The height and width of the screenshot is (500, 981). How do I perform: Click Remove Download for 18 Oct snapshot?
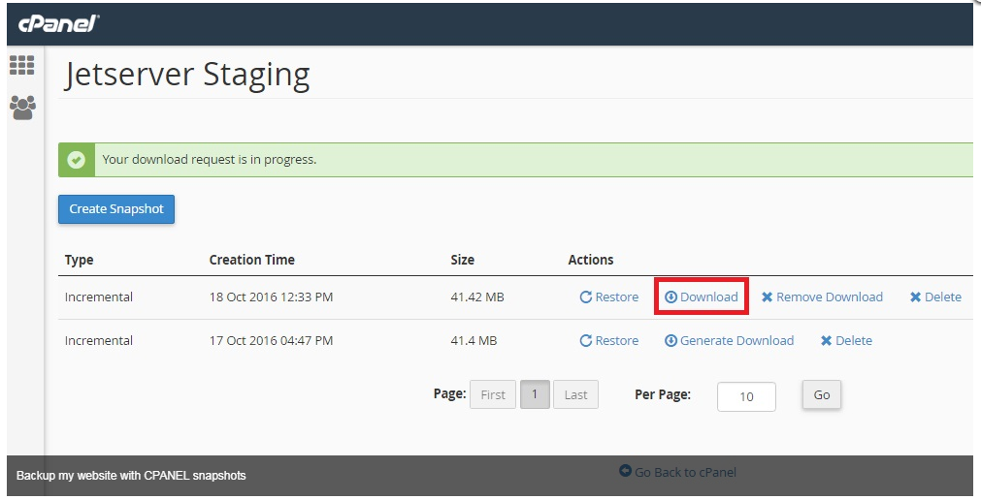[822, 297]
